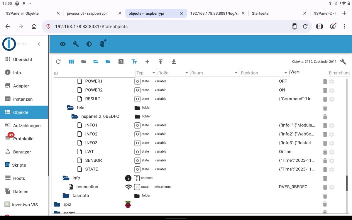Switch to the NSPanel in Objekte tab
The height and width of the screenshot is (220, 352).
point(22,13)
